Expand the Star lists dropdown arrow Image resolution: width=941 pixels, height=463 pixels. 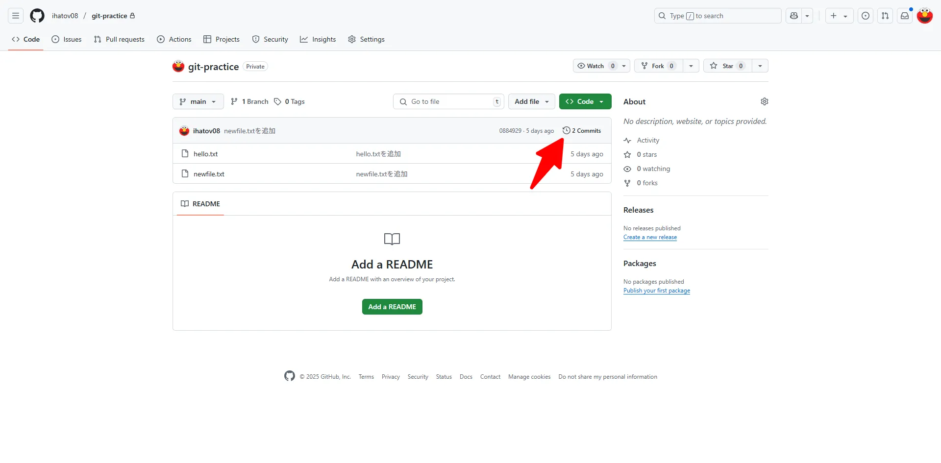760,66
